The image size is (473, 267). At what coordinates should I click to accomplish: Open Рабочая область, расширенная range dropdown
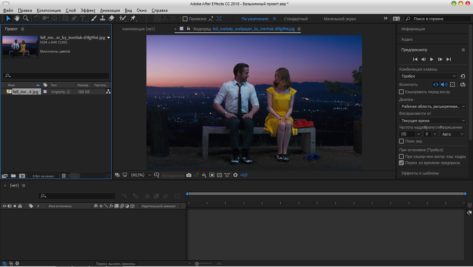[433, 106]
